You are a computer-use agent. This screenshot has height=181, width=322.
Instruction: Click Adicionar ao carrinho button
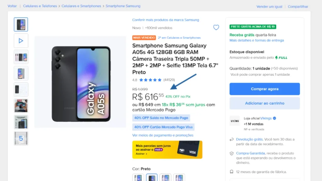pyautogui.click(x=264, y=103)
